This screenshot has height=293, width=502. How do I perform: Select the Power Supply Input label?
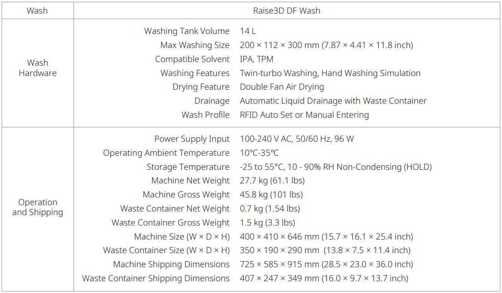point(192,139)
